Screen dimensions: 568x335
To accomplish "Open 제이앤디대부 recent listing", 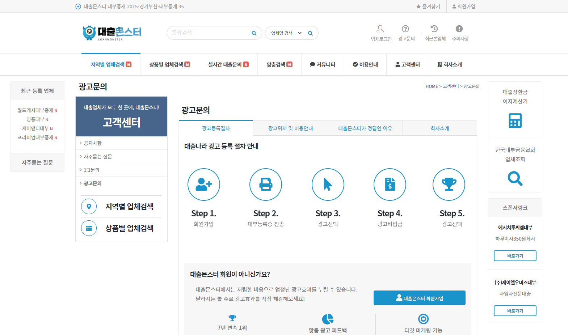I will [37, 128].
